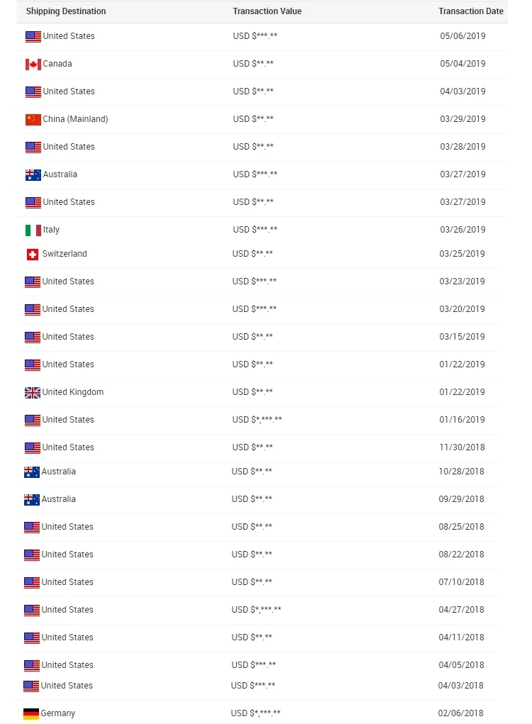Click the 02/06/2018 transaction date

[x=461, y=713]
